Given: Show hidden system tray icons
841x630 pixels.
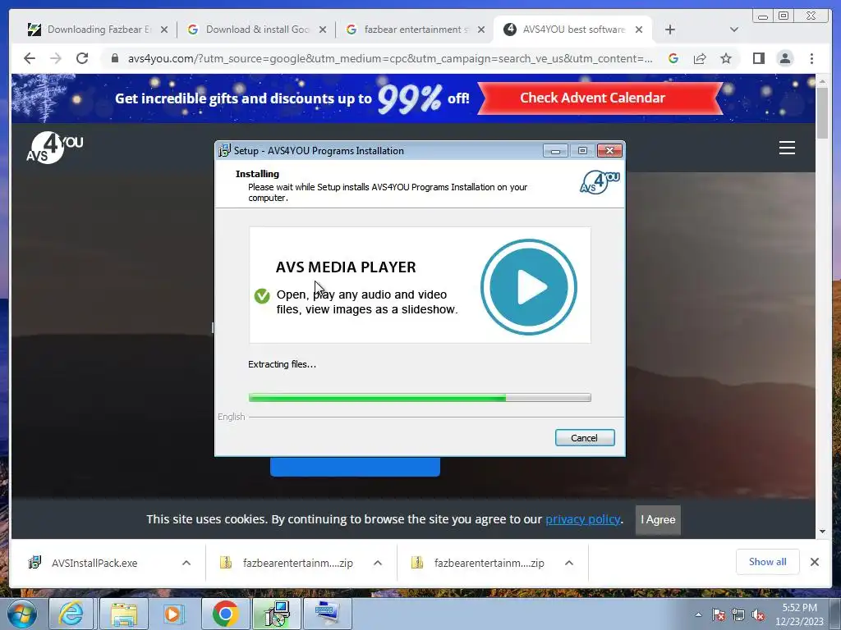Looking at the screenshot, I should click(x=698, y=615).
